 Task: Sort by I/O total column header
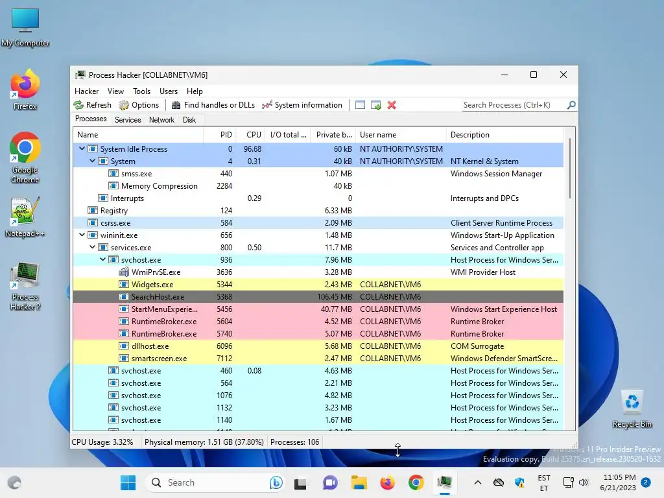pos(288,135)
